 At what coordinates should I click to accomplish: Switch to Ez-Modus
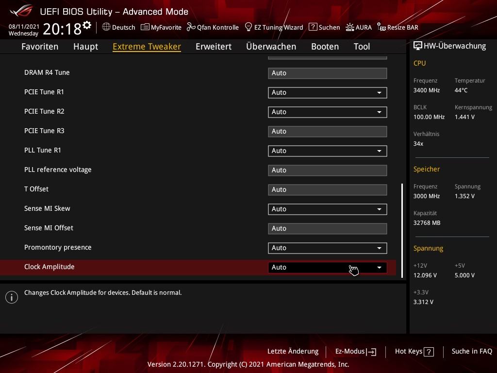356,352
